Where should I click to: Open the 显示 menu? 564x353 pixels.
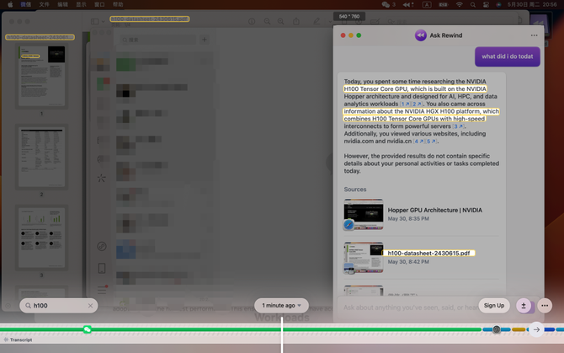[81, 4]
